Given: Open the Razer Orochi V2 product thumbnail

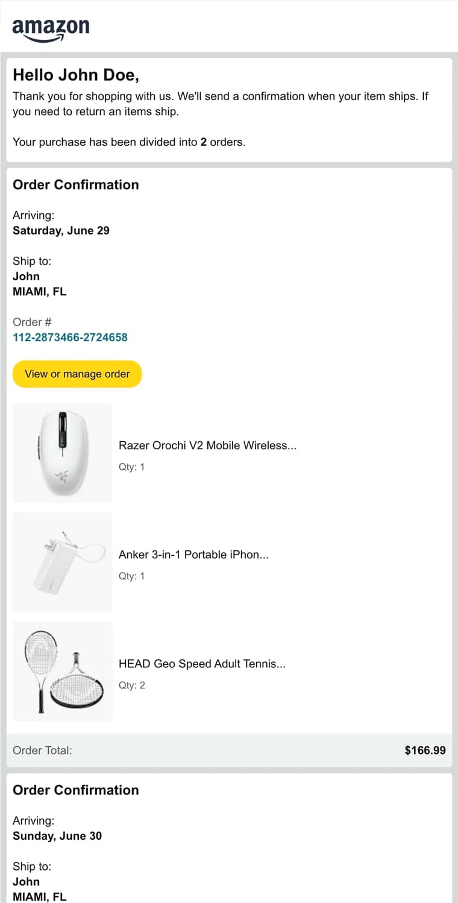Looking at the screenshot, I should (62, 453).
